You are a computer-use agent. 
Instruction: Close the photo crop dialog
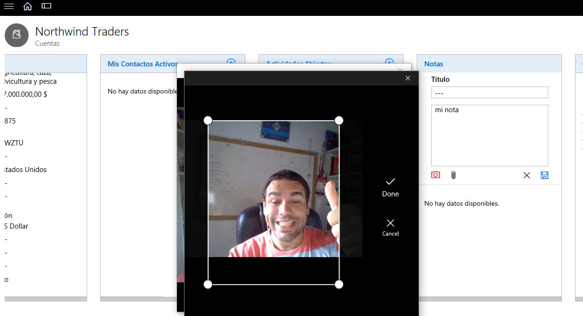pyautogui.click(x=408, y=78)
